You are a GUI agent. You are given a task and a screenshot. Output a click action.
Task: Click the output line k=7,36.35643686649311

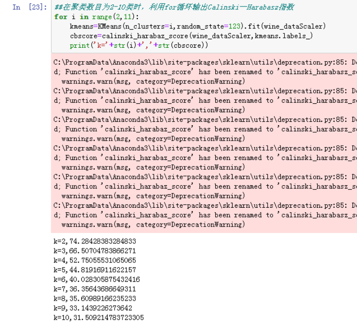[95, 289]
